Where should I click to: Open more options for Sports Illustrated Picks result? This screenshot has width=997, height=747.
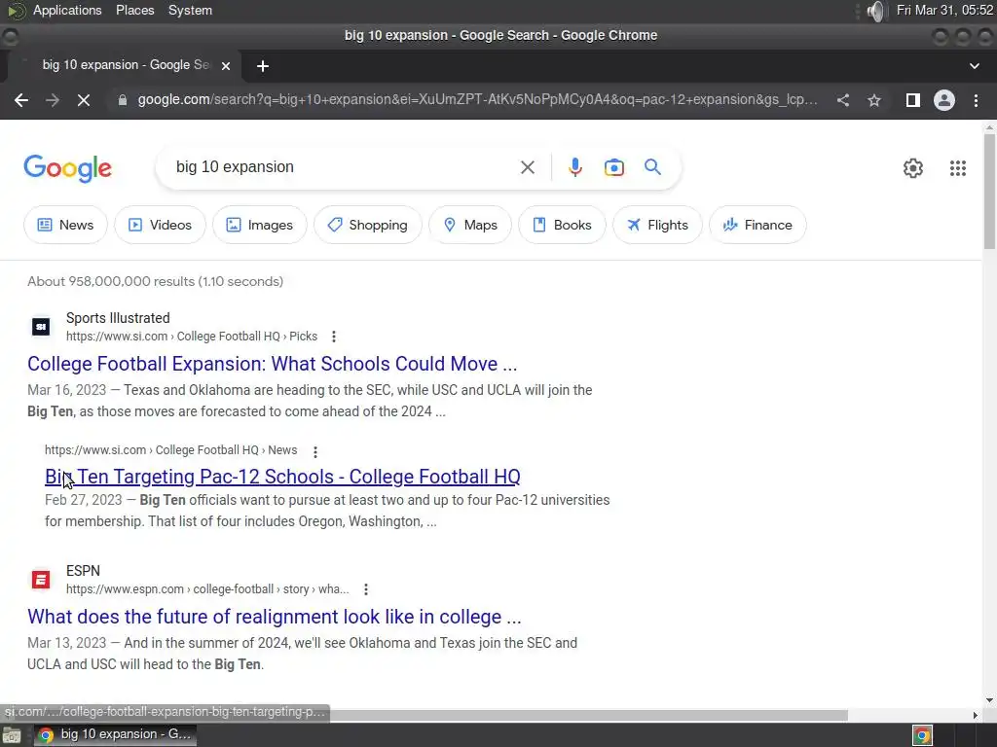334,337
